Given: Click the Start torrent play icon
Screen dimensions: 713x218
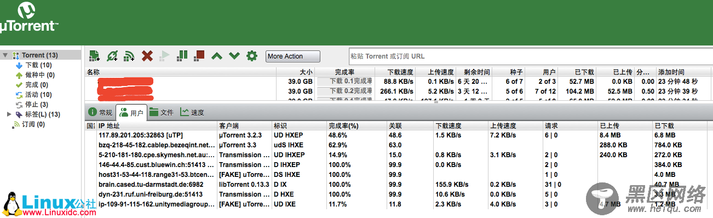Looking at the screenshot, I should click(164, 56).
